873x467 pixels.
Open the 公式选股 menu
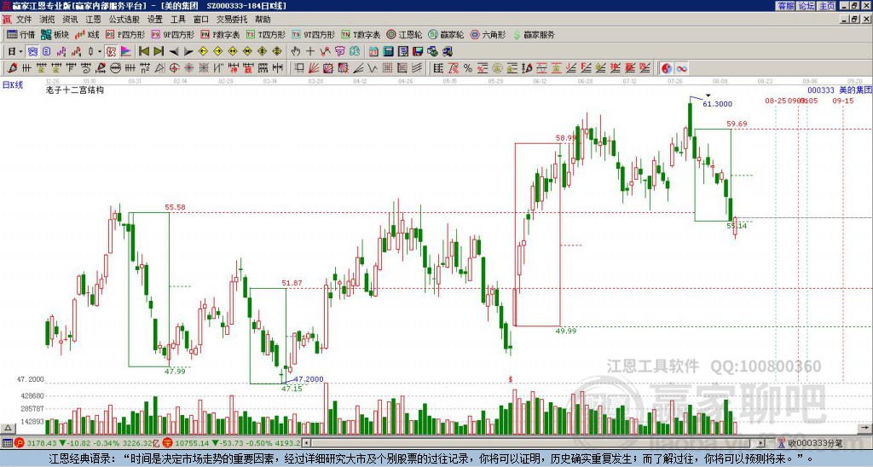point(124,20)
